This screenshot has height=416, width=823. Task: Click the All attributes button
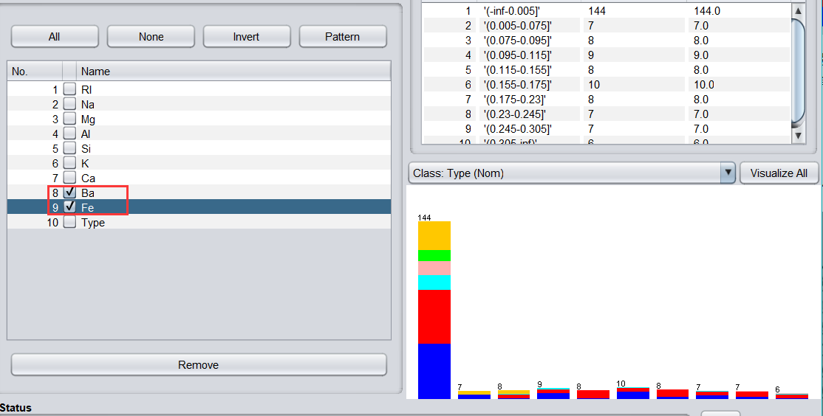pyautogui.click(x=55, y=37)
